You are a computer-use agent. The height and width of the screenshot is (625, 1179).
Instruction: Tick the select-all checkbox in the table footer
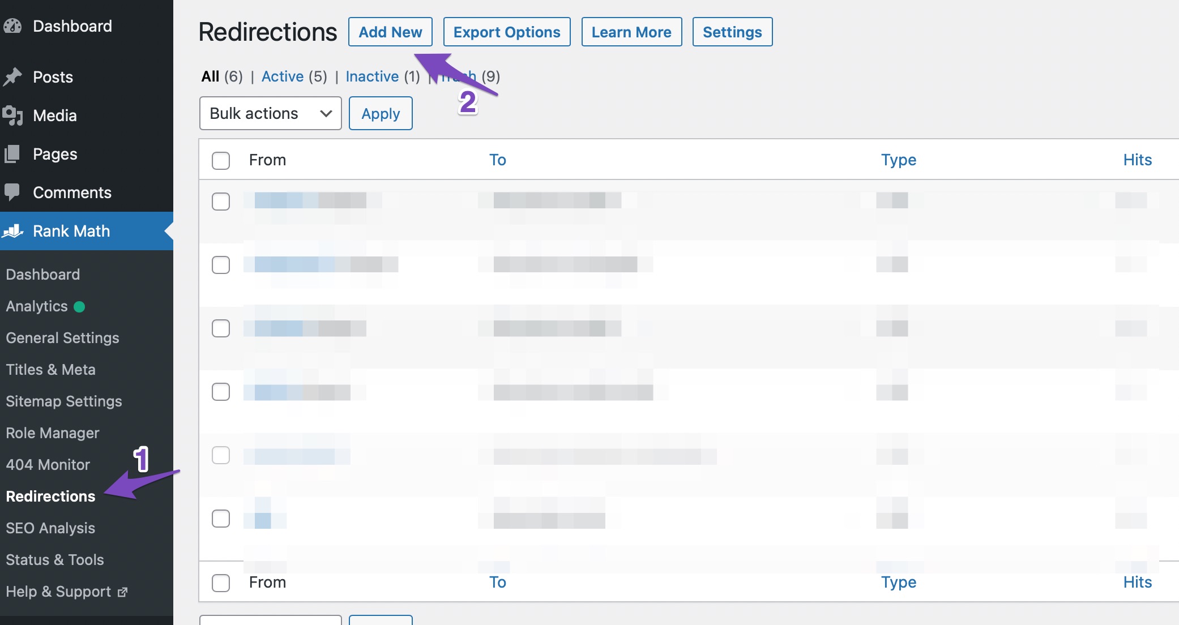point(221,583)
